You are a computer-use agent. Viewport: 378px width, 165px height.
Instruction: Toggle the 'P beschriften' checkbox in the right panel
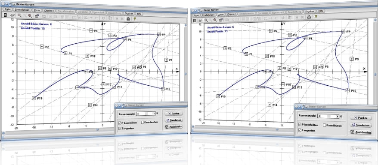point(300,125)
